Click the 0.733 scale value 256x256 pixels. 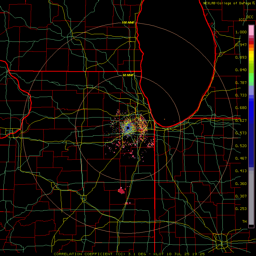pos(241,95)
